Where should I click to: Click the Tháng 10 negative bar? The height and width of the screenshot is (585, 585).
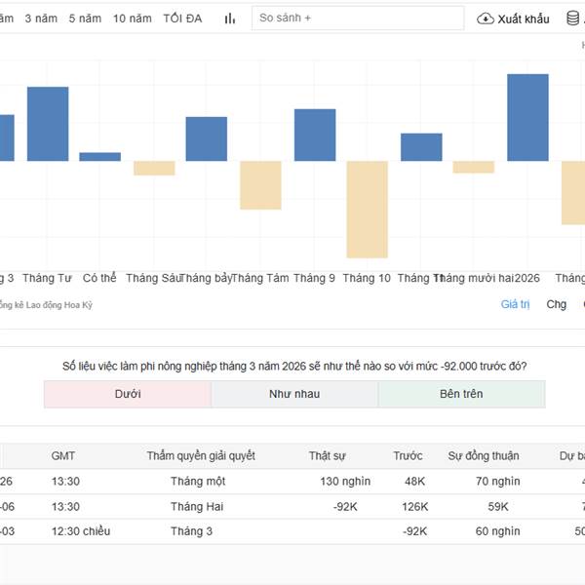(367, 209)
